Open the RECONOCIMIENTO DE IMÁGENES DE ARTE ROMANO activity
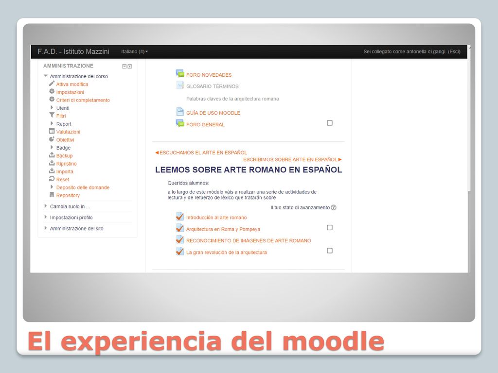The width and height of the screenshot is (498, 373). pyautogui.click(x=249, y=241)
